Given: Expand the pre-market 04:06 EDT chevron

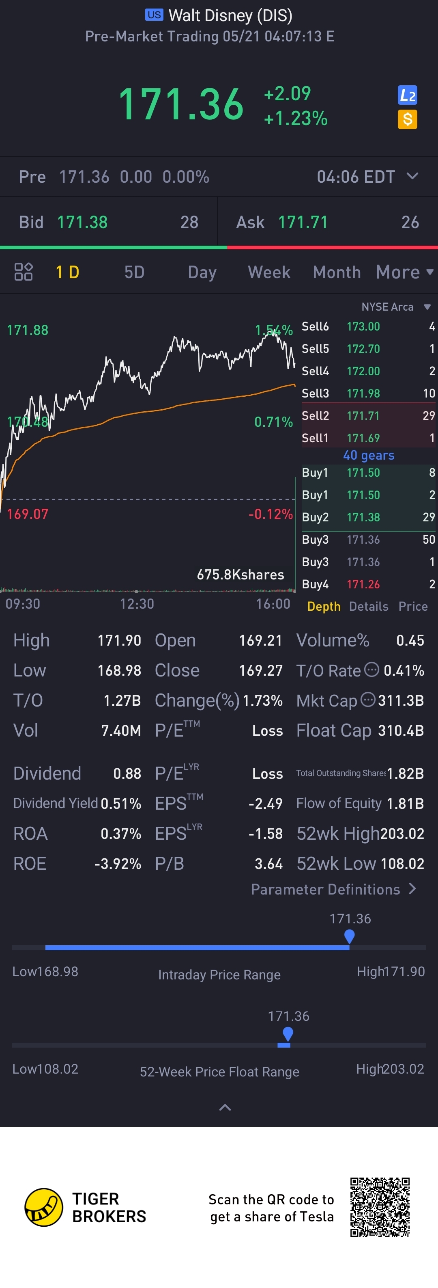Looking at the screenshot, I should [x=412, y=176].
